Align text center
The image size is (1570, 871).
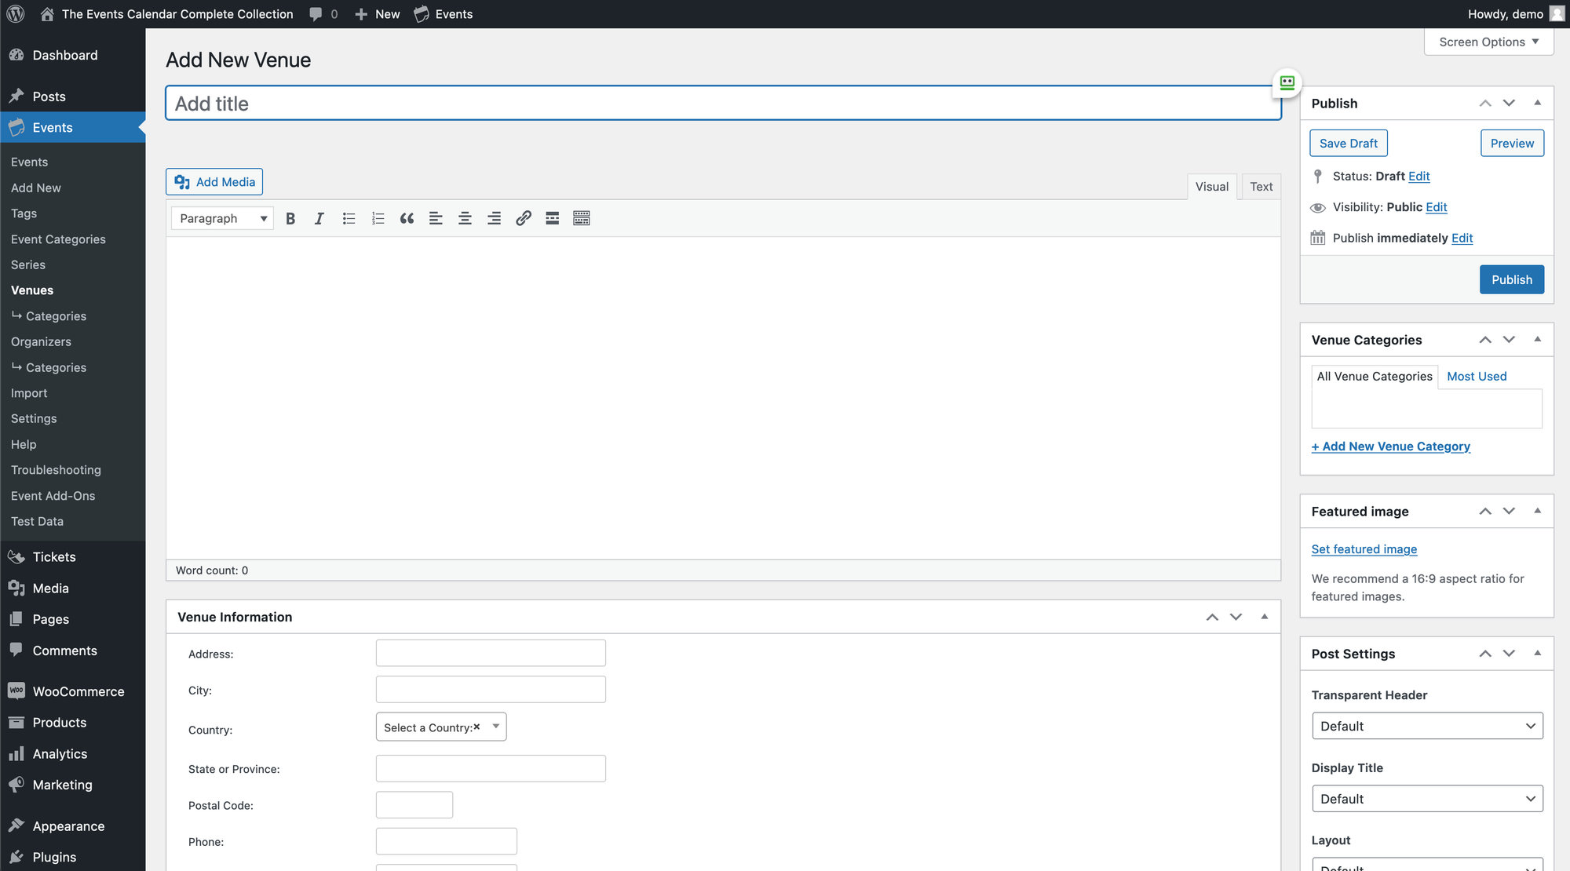coord(465,218)
